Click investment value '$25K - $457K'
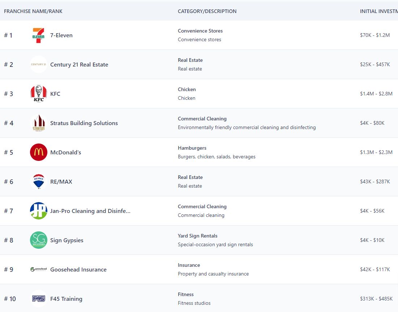Screen dimensions: 398x312 coord(375,64)
